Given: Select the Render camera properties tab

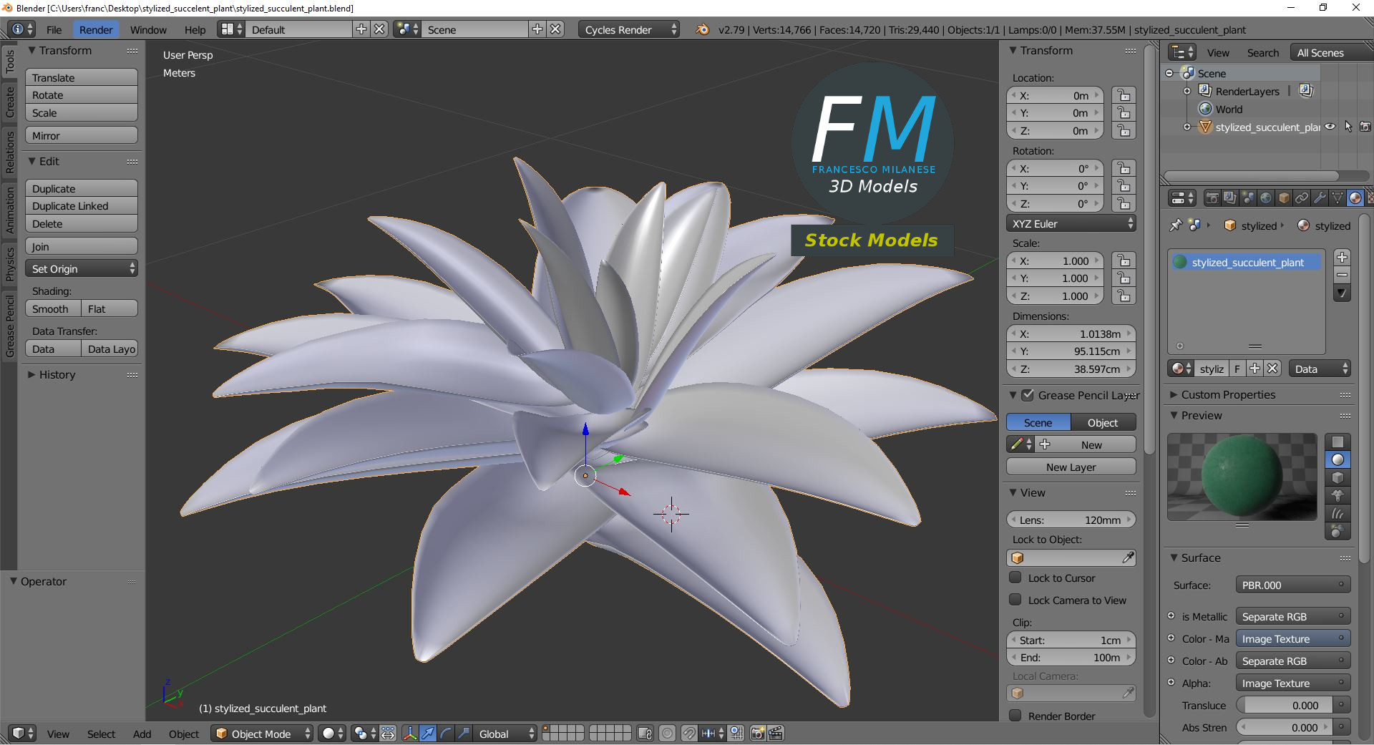Looking at the screenshot, I should (1212, 198).
